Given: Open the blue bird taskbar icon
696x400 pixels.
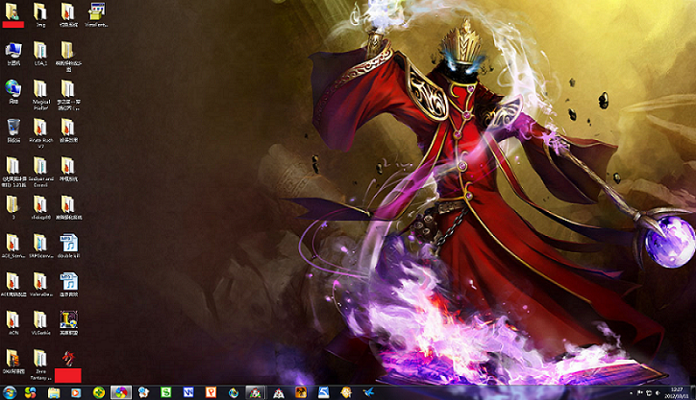Looking at the screenshot, I should [368, 392].
